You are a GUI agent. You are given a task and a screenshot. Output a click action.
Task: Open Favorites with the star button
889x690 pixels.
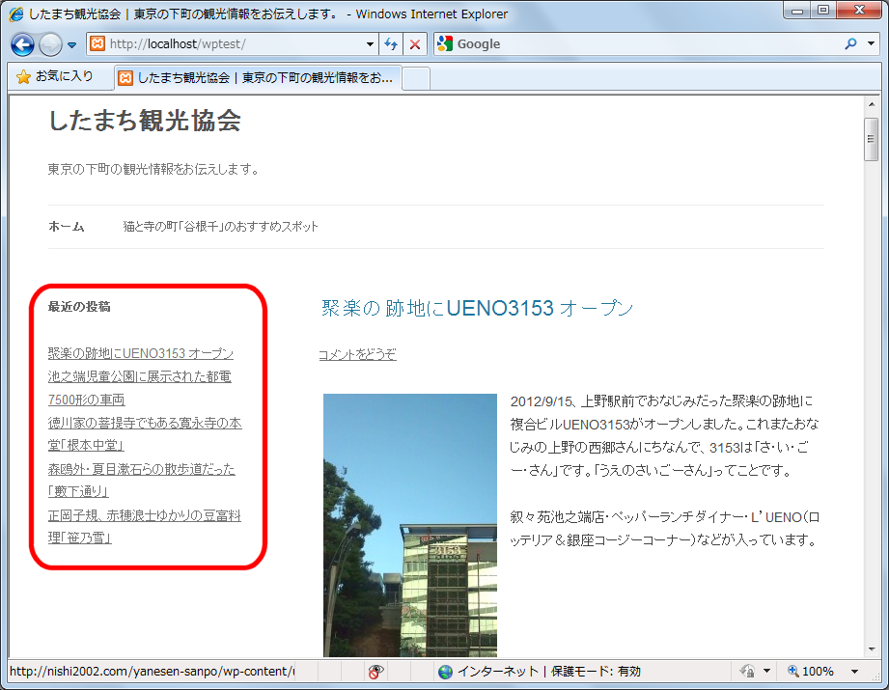(x=55, y=76)
